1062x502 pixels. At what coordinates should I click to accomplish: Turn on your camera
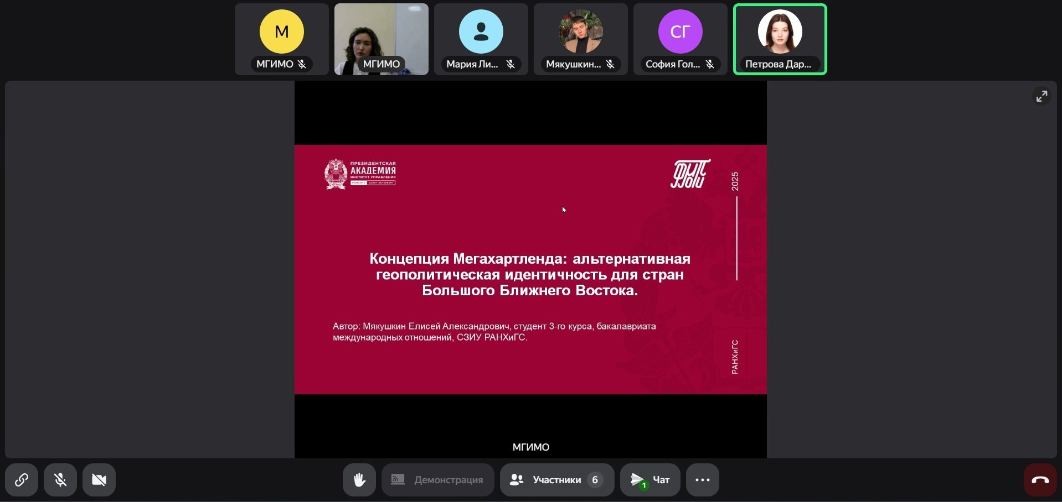coord(99,480)
